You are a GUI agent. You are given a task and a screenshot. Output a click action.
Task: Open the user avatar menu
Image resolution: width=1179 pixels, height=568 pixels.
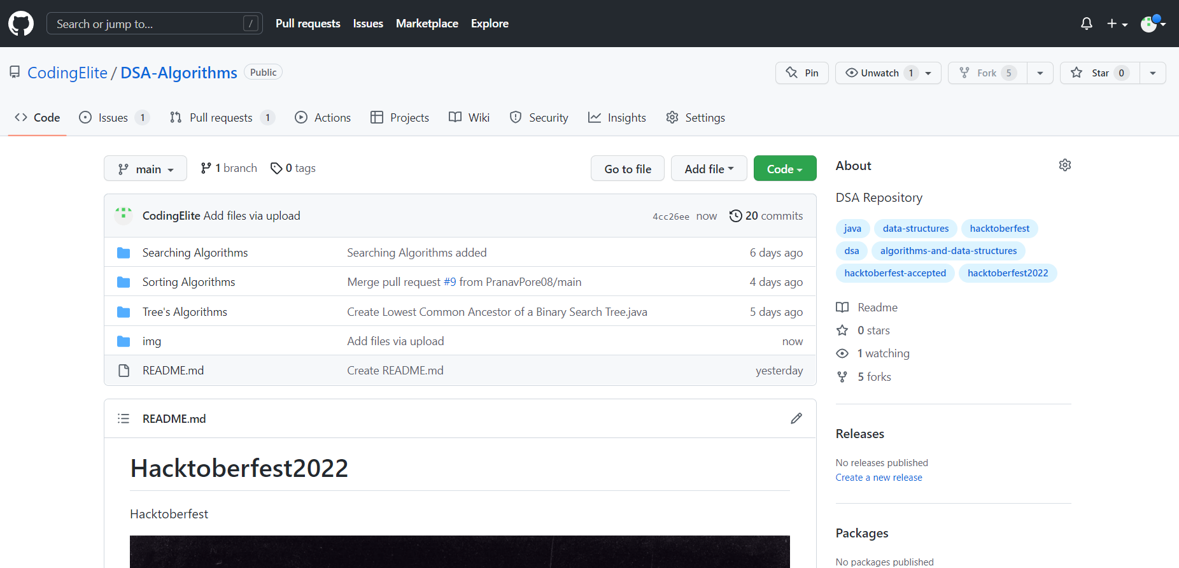1153,24
